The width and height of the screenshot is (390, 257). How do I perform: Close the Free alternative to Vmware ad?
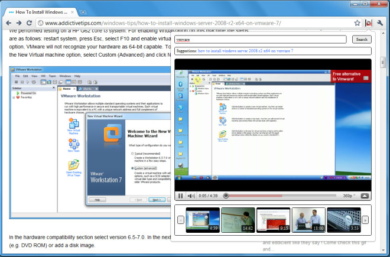[x=366, y=78]
